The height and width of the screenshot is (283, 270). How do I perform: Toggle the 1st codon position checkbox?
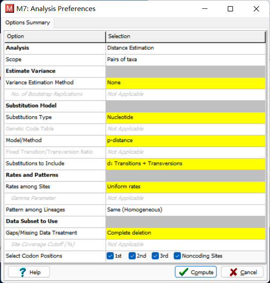tap(110, 256)
